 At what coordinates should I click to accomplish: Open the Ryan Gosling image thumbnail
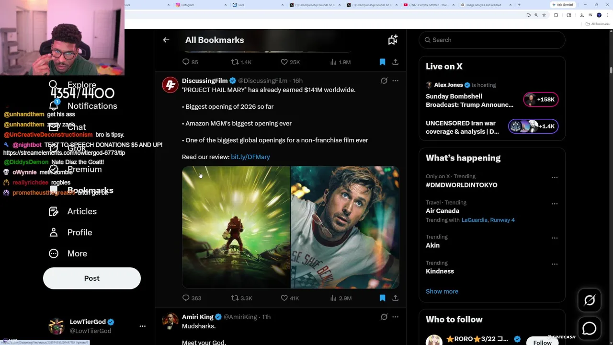click(345, 227)
